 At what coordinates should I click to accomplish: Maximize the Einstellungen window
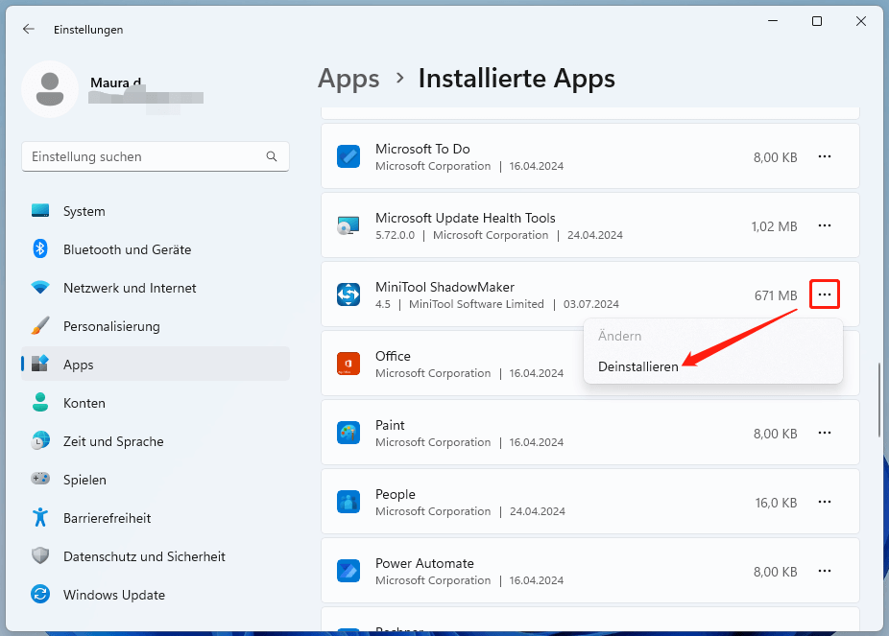(x=816, y=21)
